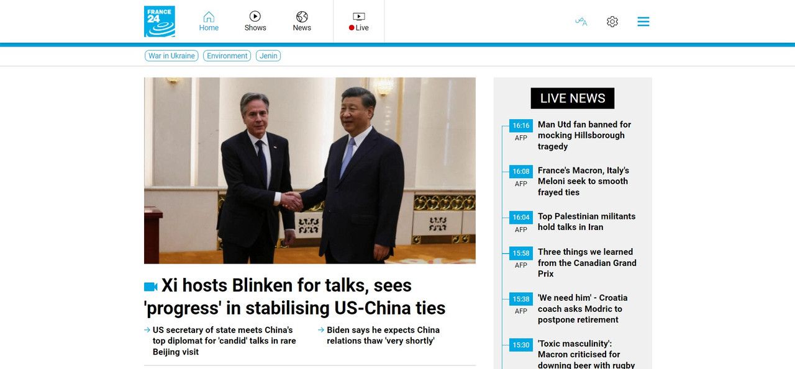Click the video camera icon beside headline

[151, 287]
